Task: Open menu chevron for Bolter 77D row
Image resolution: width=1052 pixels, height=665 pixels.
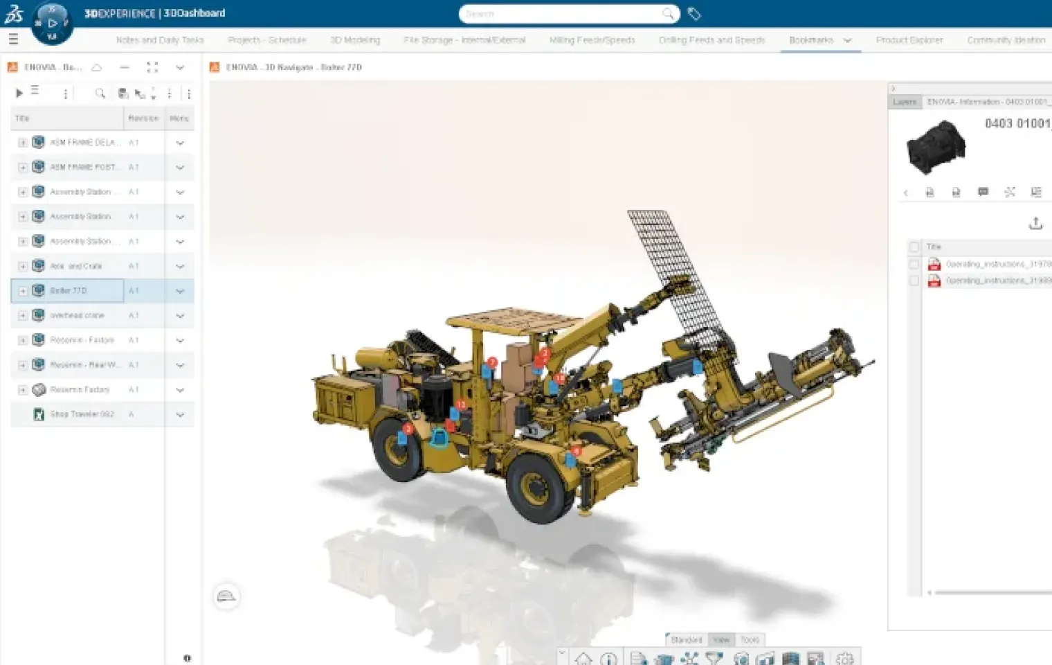Action: click(x=180, y=291)
